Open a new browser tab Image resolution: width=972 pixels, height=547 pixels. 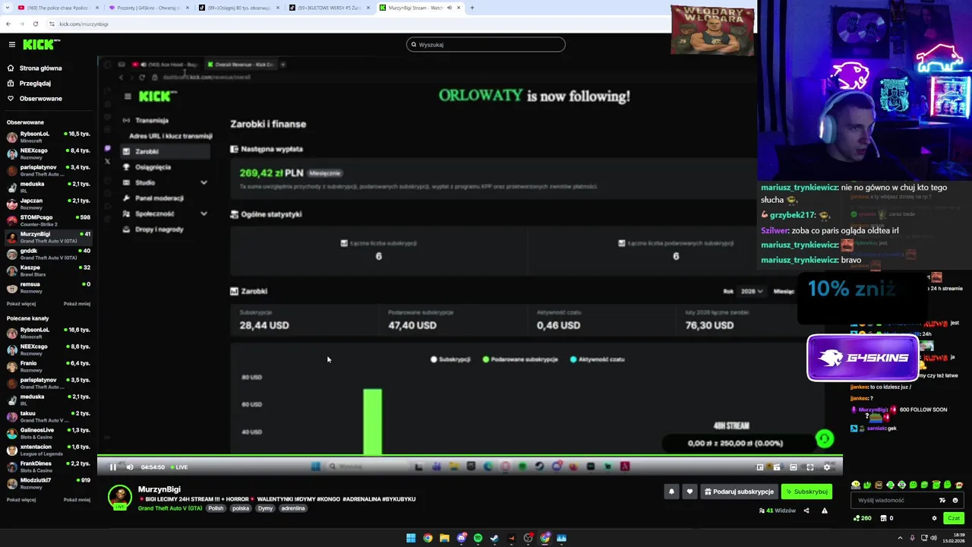coord(472,8)
